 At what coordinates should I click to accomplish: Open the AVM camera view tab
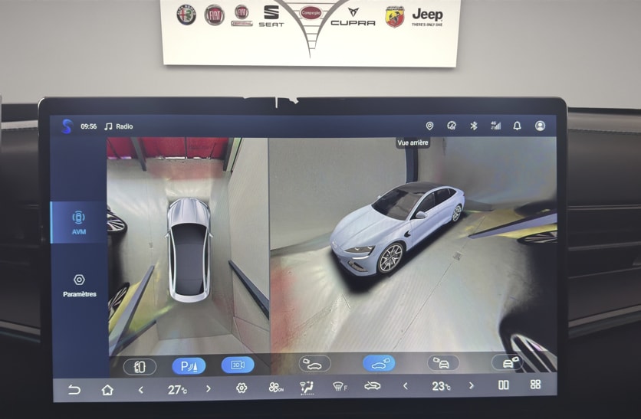click(x=79, y=223)
